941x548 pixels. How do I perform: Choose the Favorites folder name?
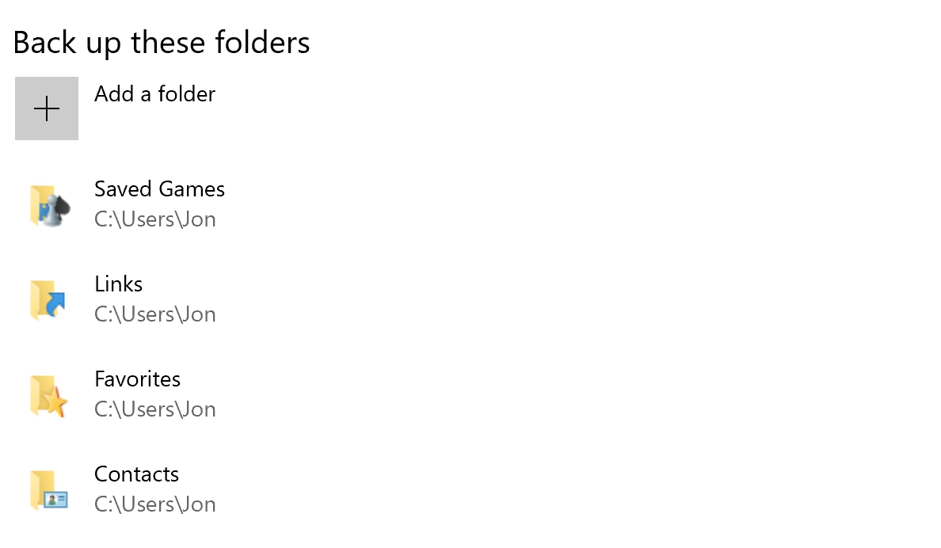pos(138,379)
